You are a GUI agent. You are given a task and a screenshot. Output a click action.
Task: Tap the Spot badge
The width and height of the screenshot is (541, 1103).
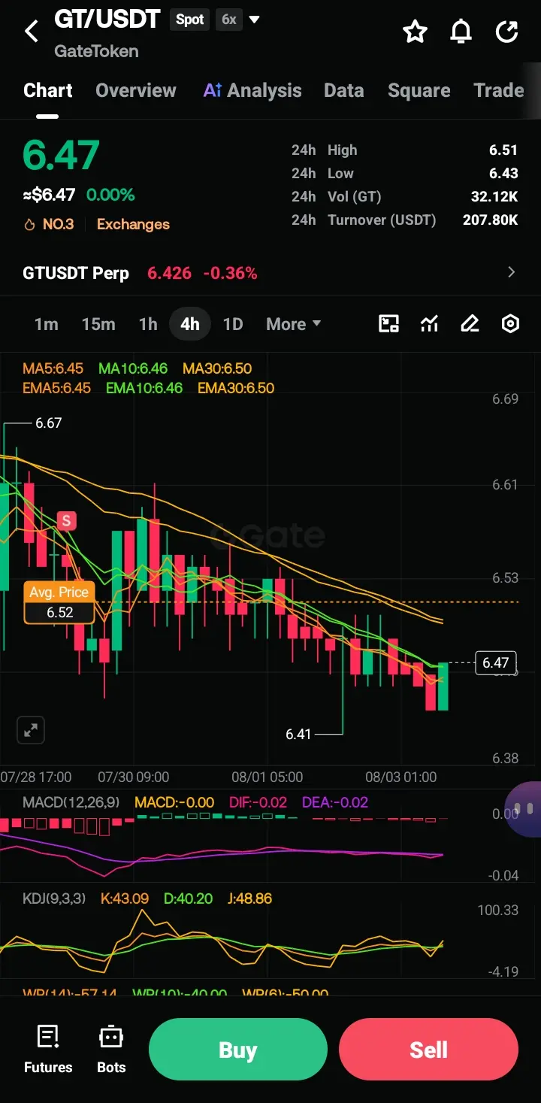click(190, 20)
